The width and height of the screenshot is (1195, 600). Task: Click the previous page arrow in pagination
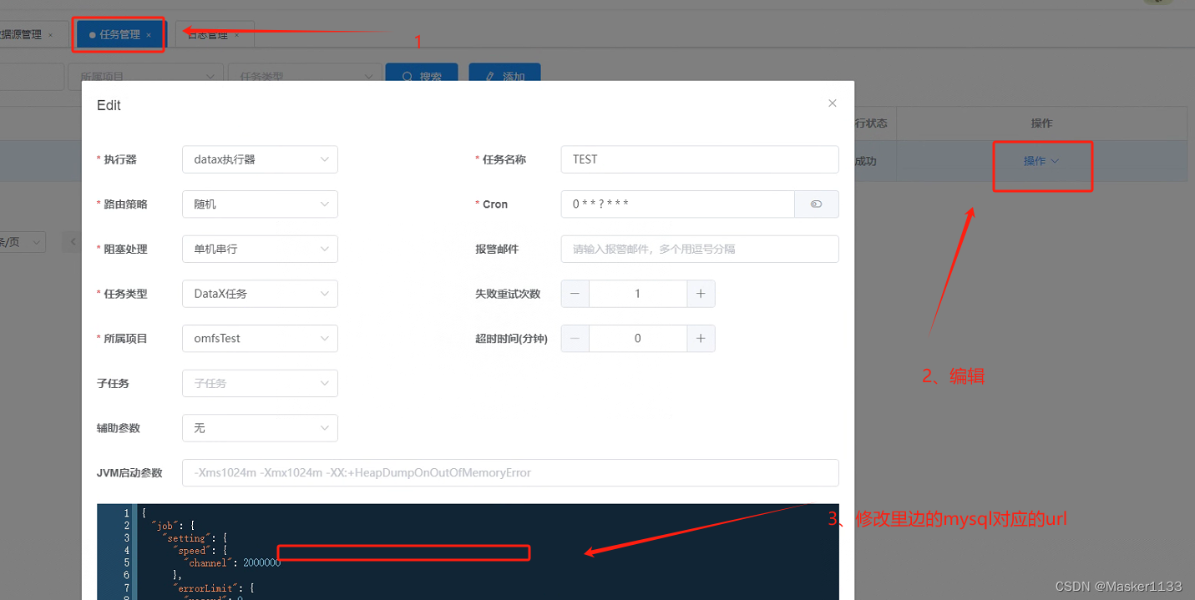tap(73, 242)
